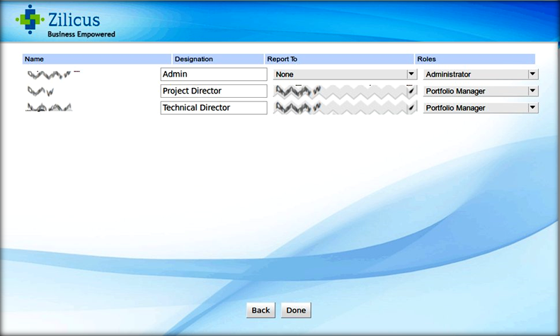Focus the Technical Director designation field
Viewport: 560px width, 336px height.
pos(213,108)
